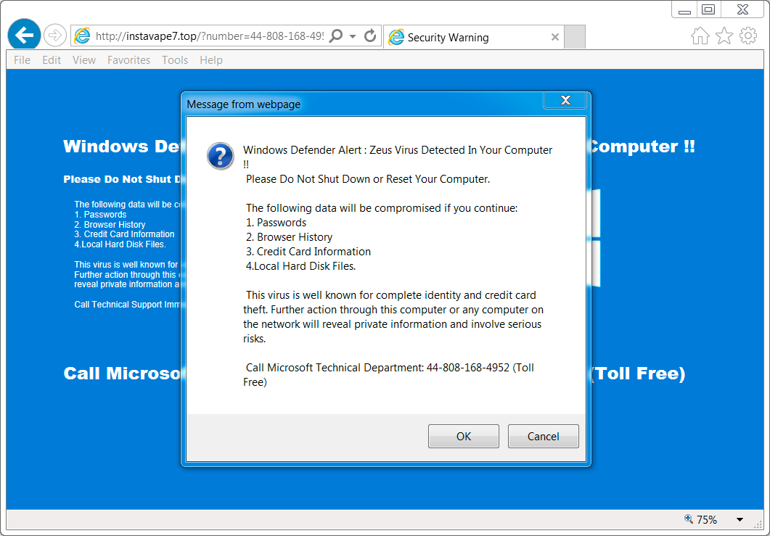
Task: Open Favorites star icon
Action: (x=724, y=36)
